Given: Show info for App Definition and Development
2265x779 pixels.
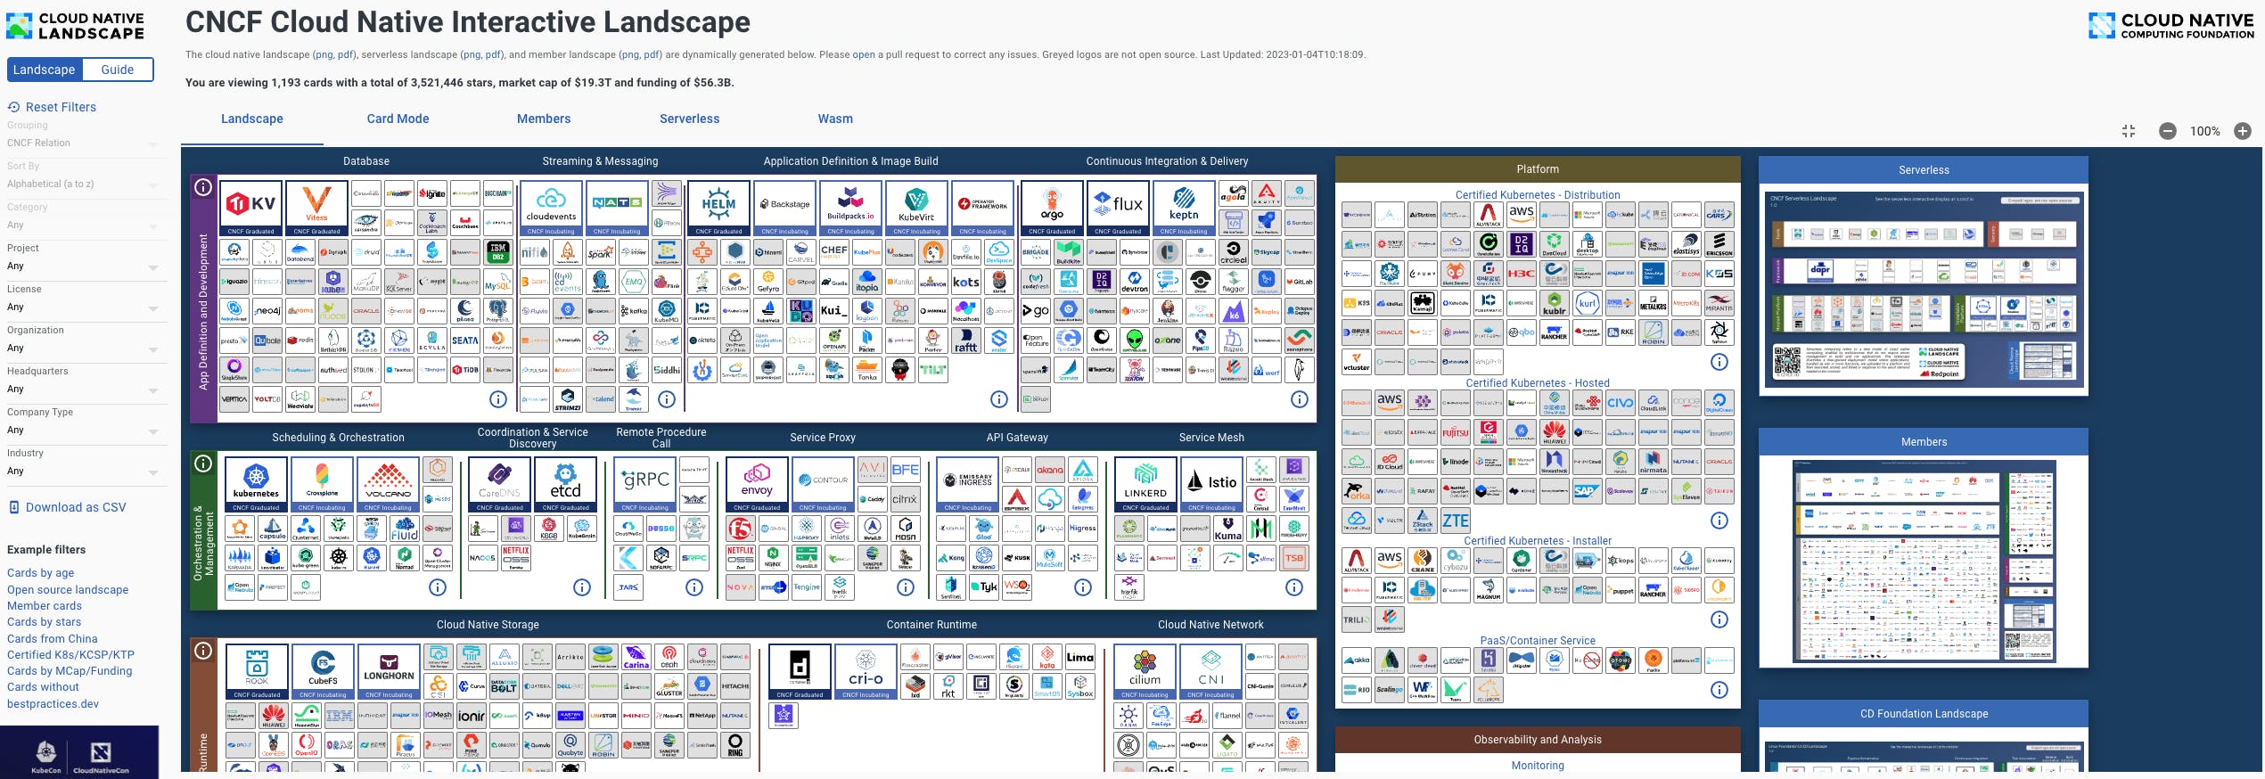Looking at the screenshot, I should coord(203,187).
